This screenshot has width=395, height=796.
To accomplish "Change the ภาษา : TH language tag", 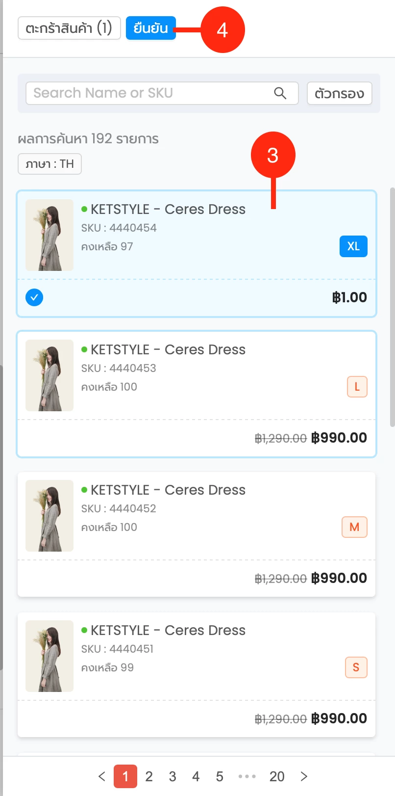I will pyautogui.click(x=49, y=164).
